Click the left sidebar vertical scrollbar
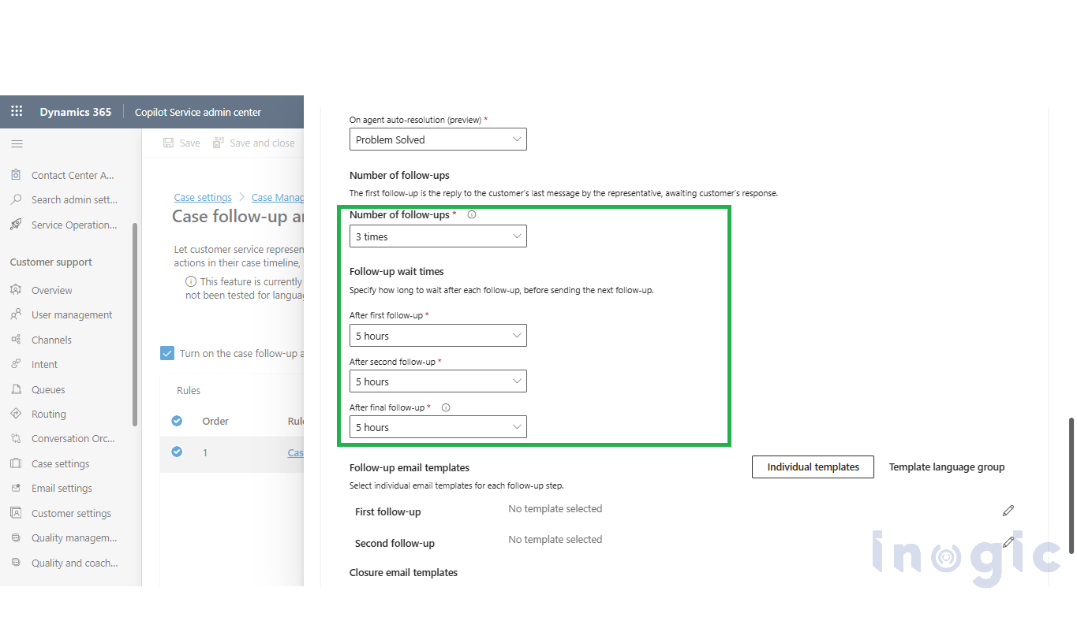This screenshot has width=1077, height=621. tap(135, 324)
